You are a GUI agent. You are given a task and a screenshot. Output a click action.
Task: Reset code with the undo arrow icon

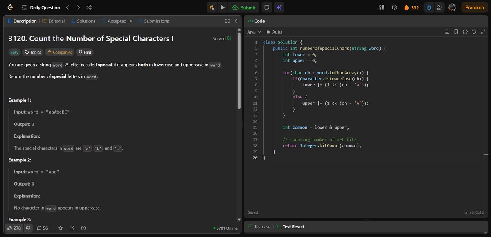474,32
